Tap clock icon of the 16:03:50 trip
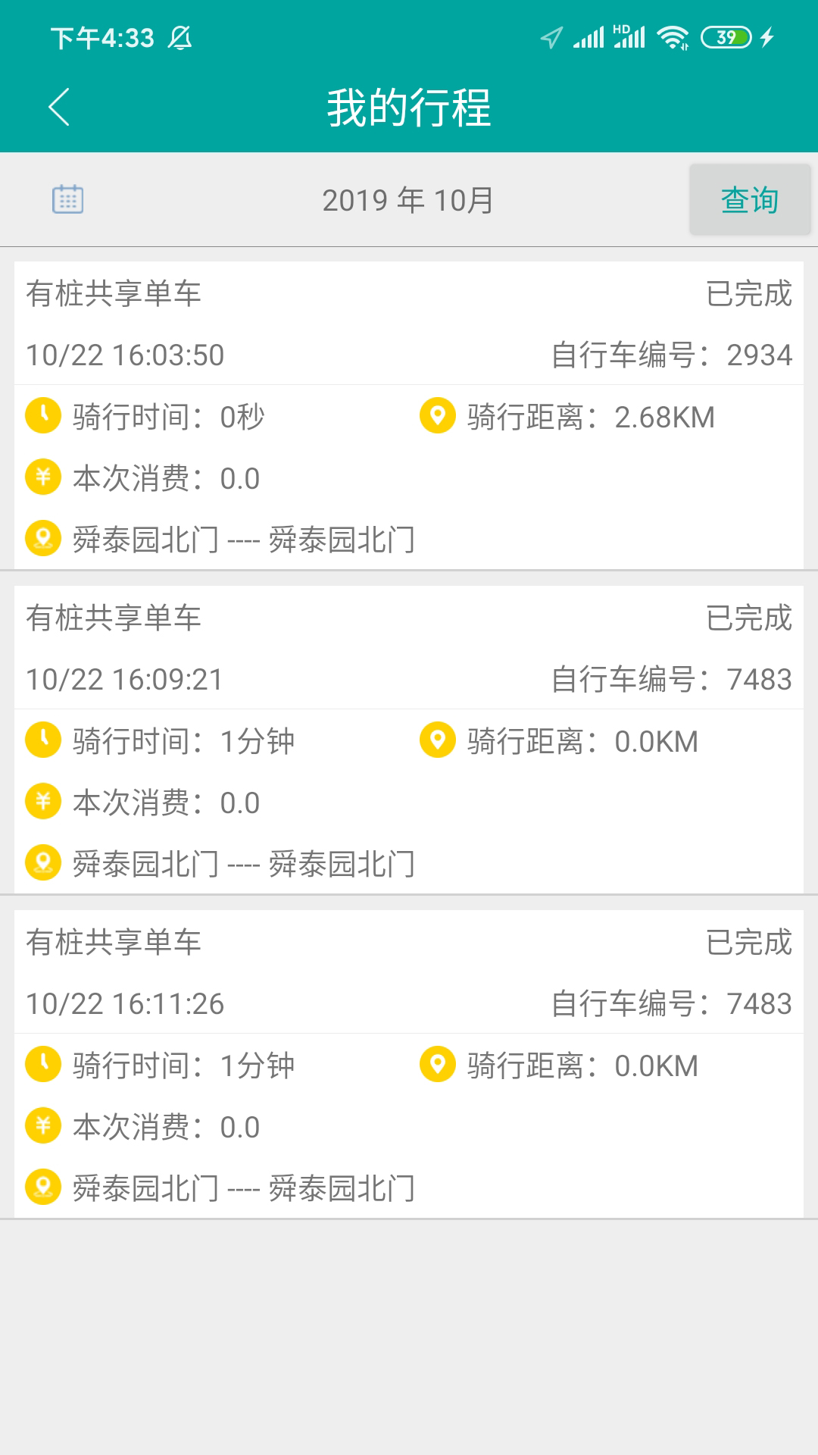Viewport: 818px width, 1455px height. point(43,416)
